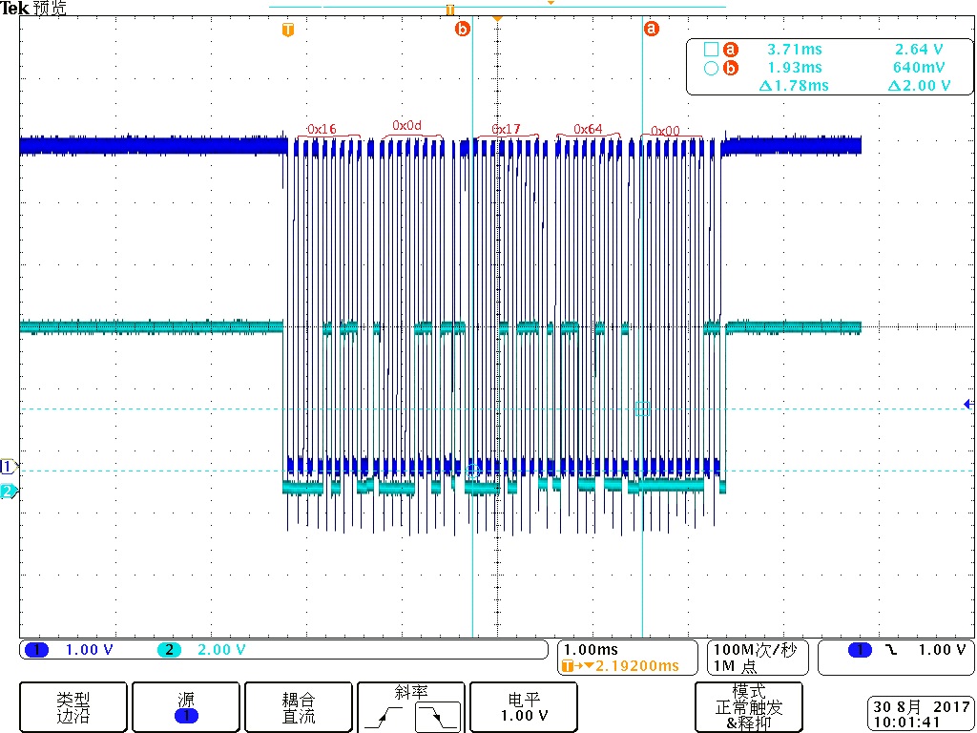Click the 2.00 V channel 2 scale
977x733 pixels.
click(x=221, y=650)
